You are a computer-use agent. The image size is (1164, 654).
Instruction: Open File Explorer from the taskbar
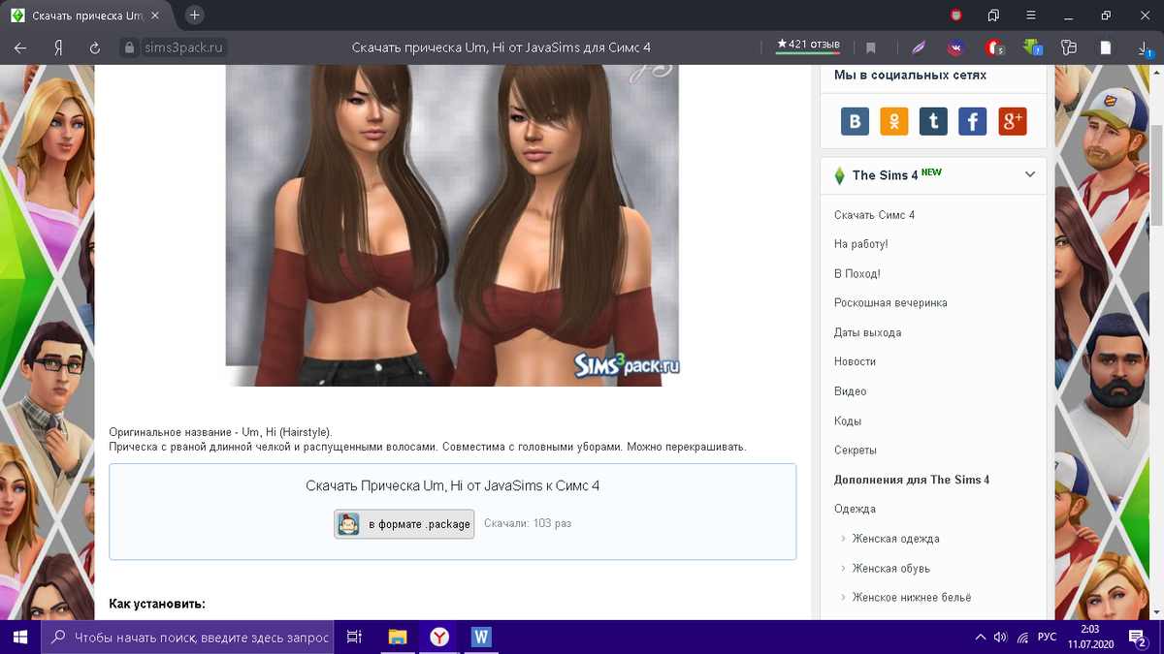pyautogui.click(x=397, y=637)
